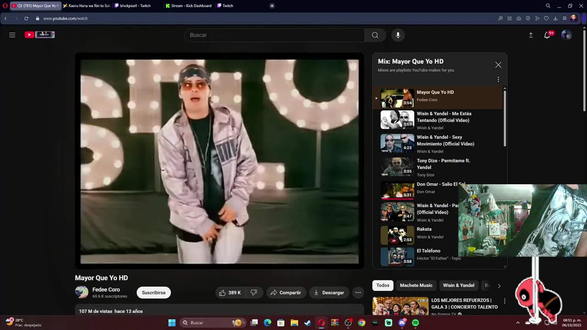Click the Suscribirse button
The height and width of the screenshot is (330, 587).
pos(154,292)
